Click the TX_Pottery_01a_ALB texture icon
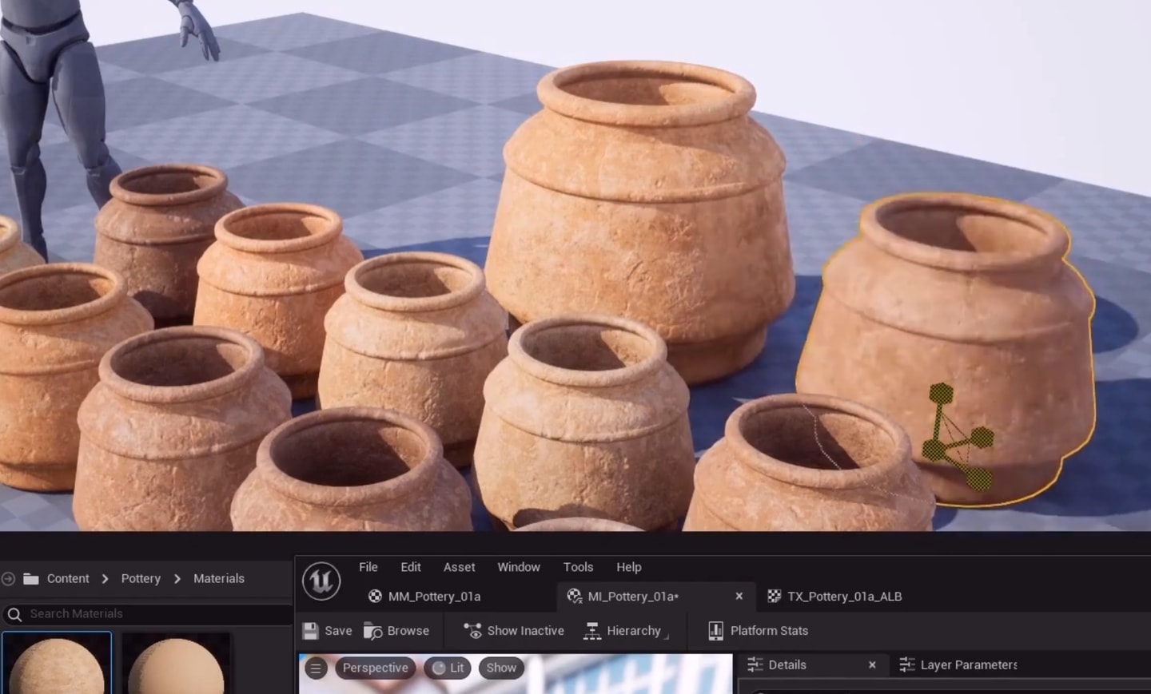Screen dimensions: 1151x694 774,597
